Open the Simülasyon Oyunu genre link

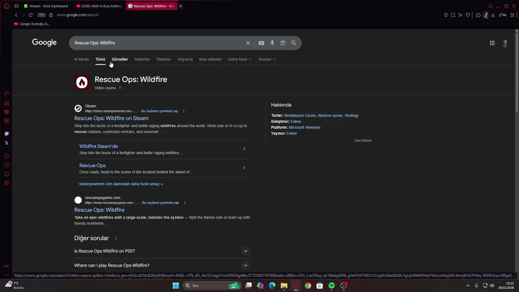[300, 116]
